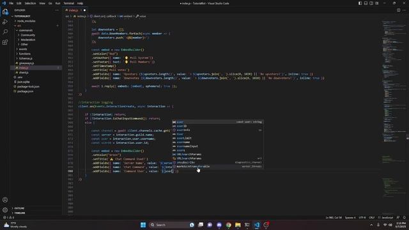Open the Run and Debug view
Image resolution: width=409 pixels, height=230 pixels.
click(5, 22)
